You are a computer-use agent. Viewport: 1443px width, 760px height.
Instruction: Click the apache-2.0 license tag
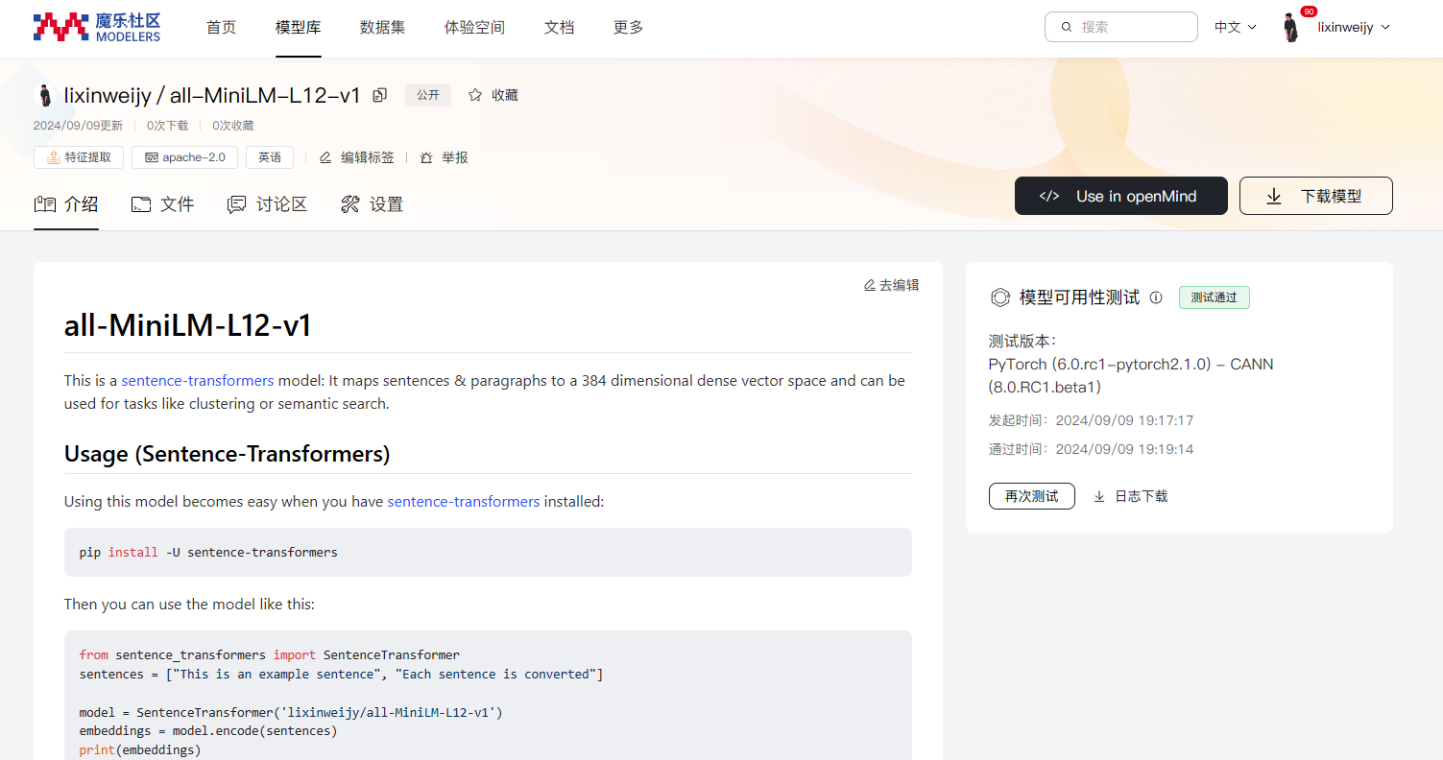coord(184,157)
